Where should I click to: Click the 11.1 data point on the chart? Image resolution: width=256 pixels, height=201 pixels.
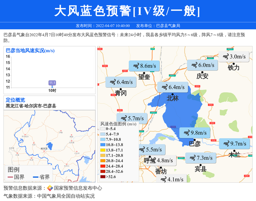click(x=52, y=83)
